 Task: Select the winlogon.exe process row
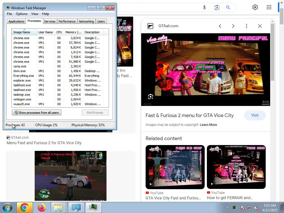(60, 99)
